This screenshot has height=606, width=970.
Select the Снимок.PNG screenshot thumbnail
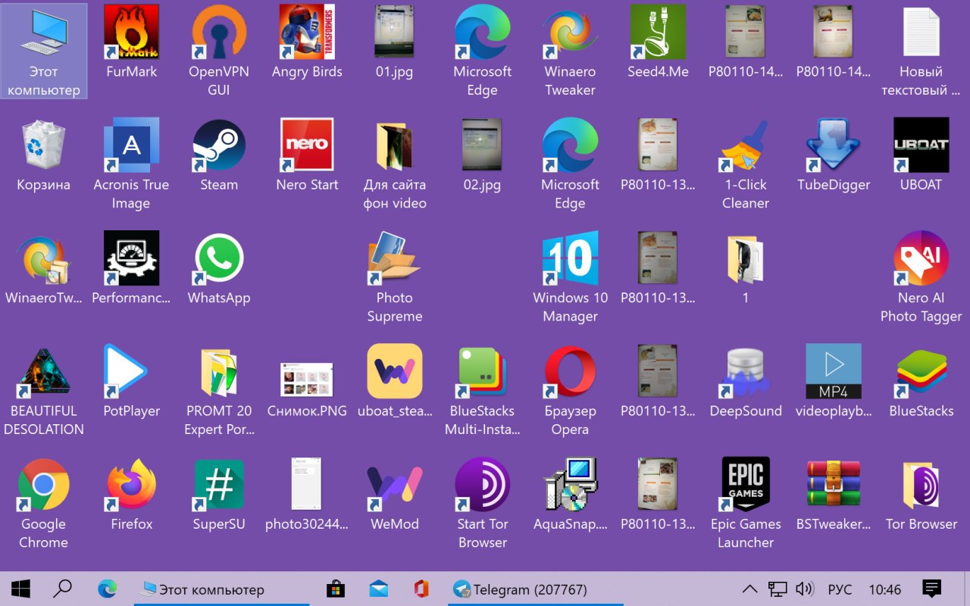307,379
